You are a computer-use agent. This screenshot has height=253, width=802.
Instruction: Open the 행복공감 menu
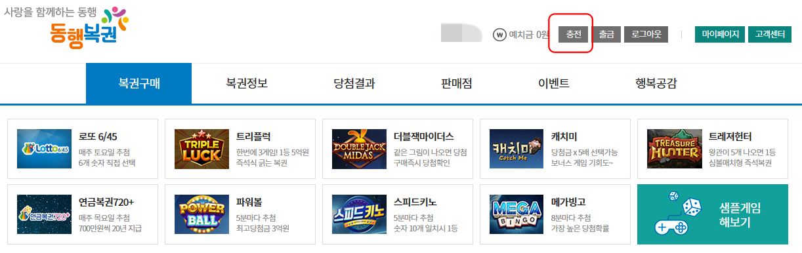pos(656,83)
